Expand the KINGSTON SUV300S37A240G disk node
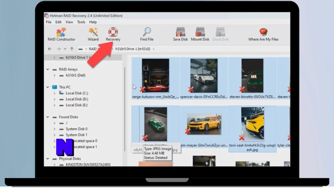The width and height of the screenshot is (334, 188). (x=54, y=164)
